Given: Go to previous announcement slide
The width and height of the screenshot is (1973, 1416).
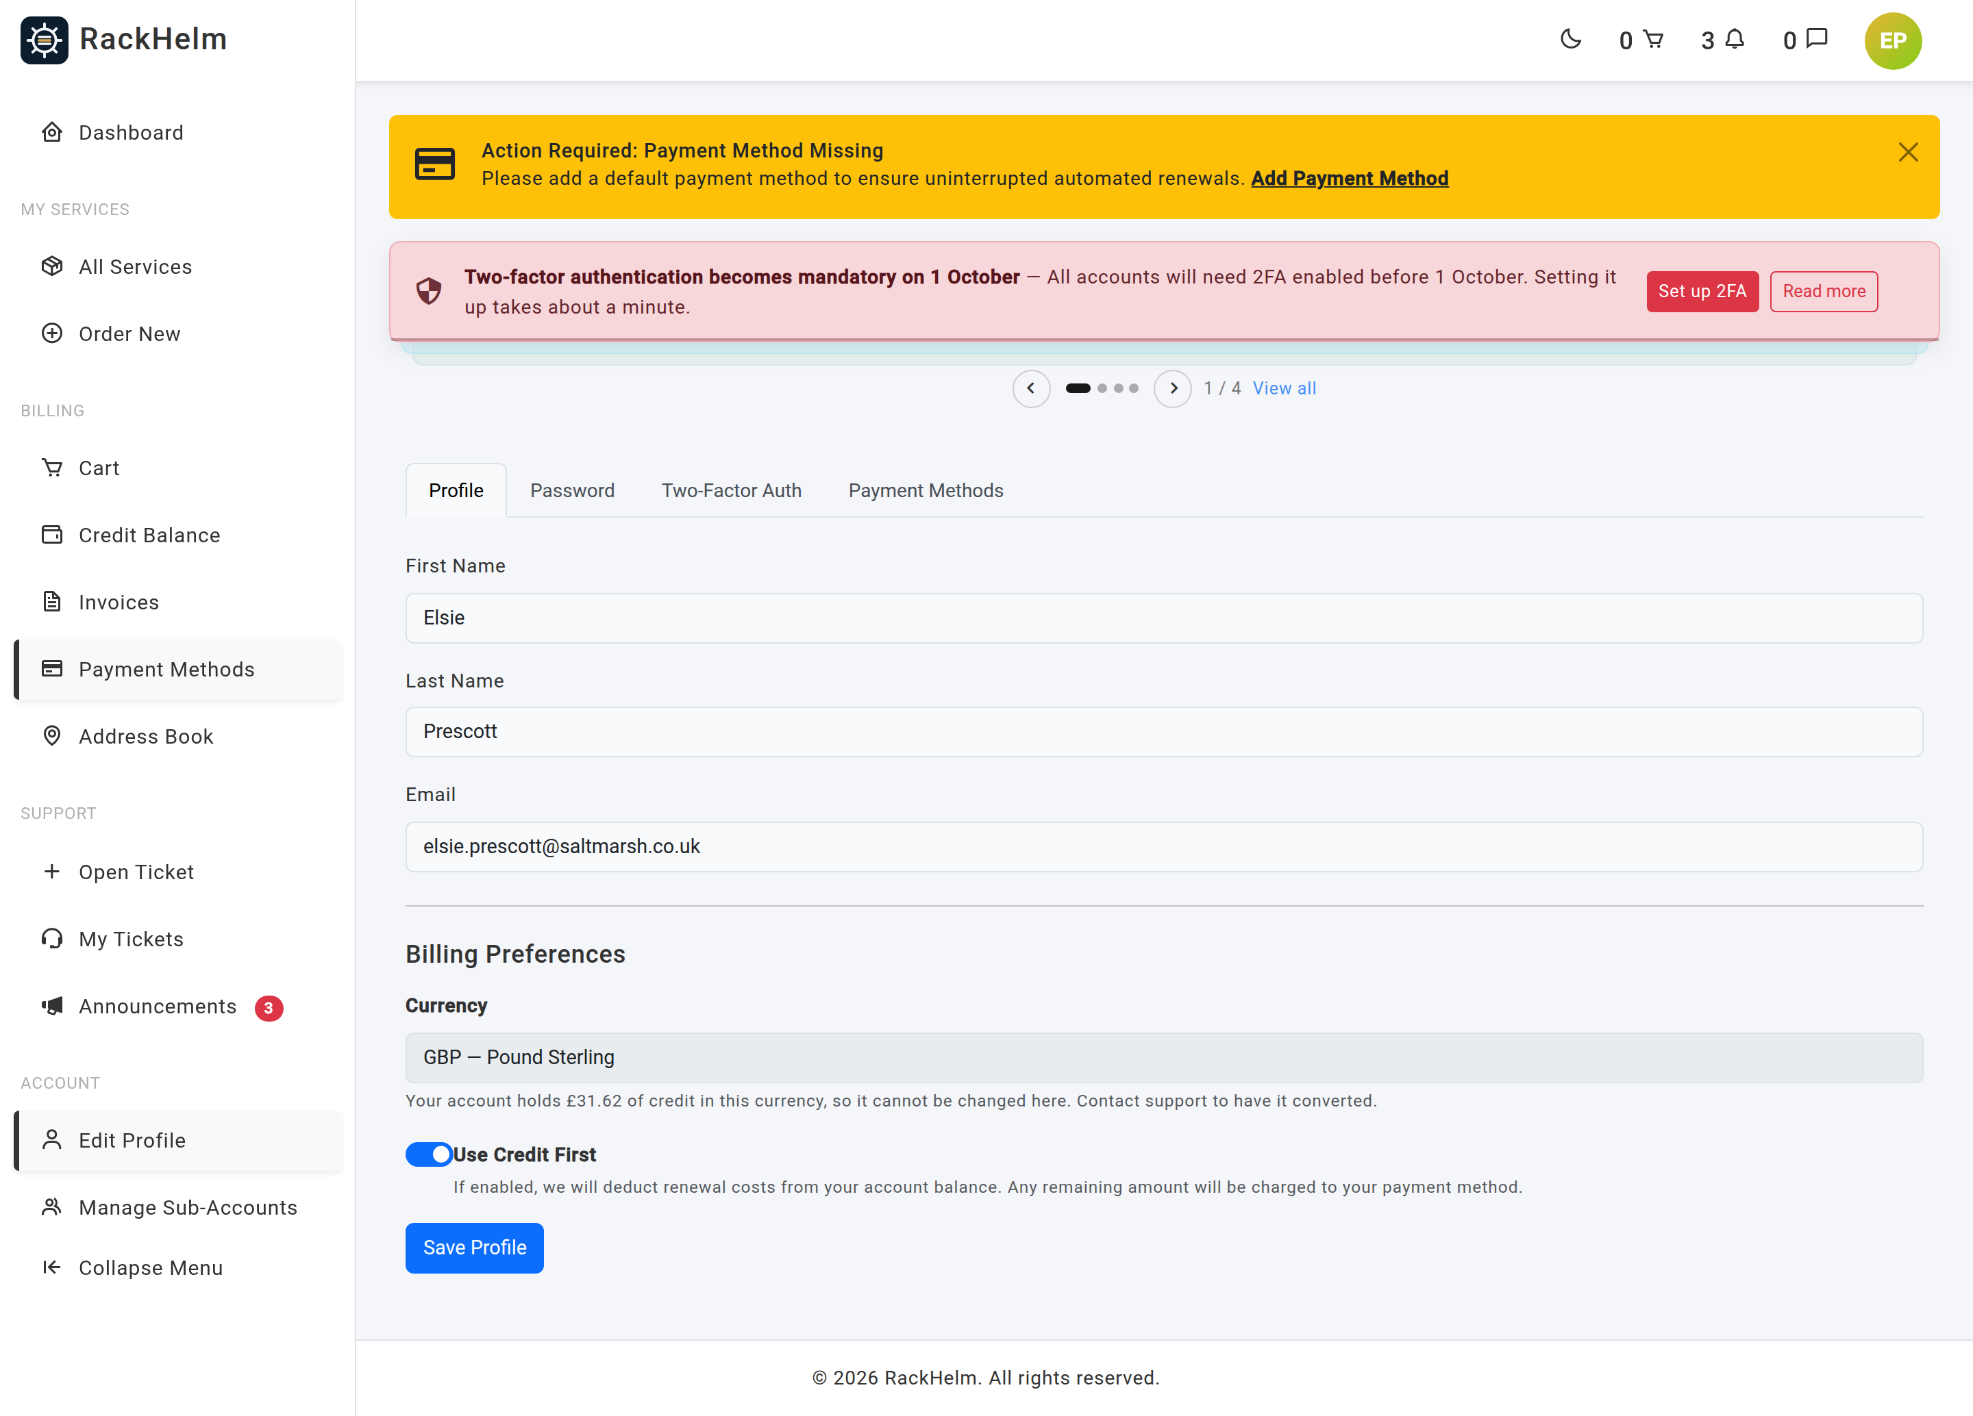Looking at the screenshot, I should [1032, 388].
